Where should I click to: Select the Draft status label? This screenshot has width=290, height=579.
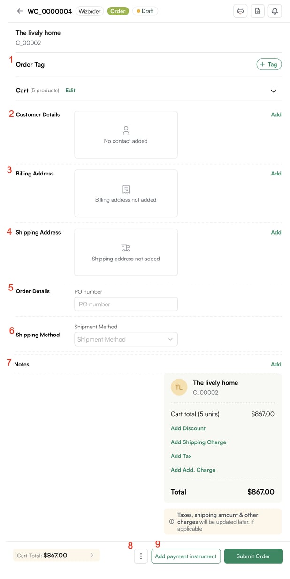pos(145,11)
